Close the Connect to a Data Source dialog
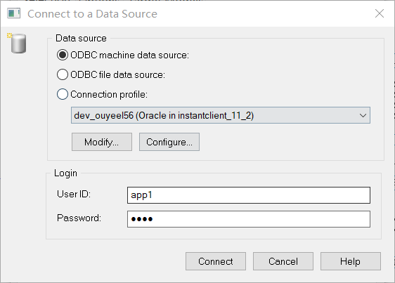The height and width of the screenshot is (283, 395). [x=380, y=13]
